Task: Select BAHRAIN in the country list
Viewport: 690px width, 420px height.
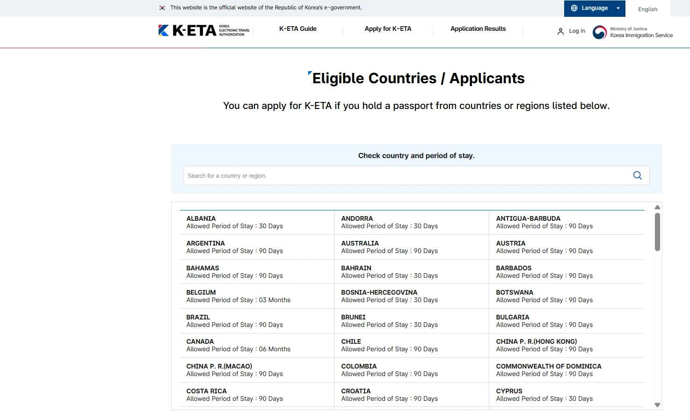Action: 412,272
